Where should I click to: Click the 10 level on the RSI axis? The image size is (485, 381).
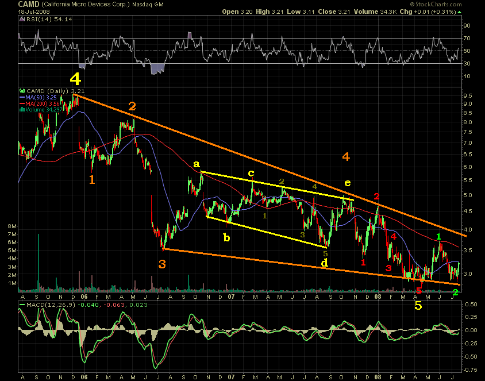[x=467, y=76]
